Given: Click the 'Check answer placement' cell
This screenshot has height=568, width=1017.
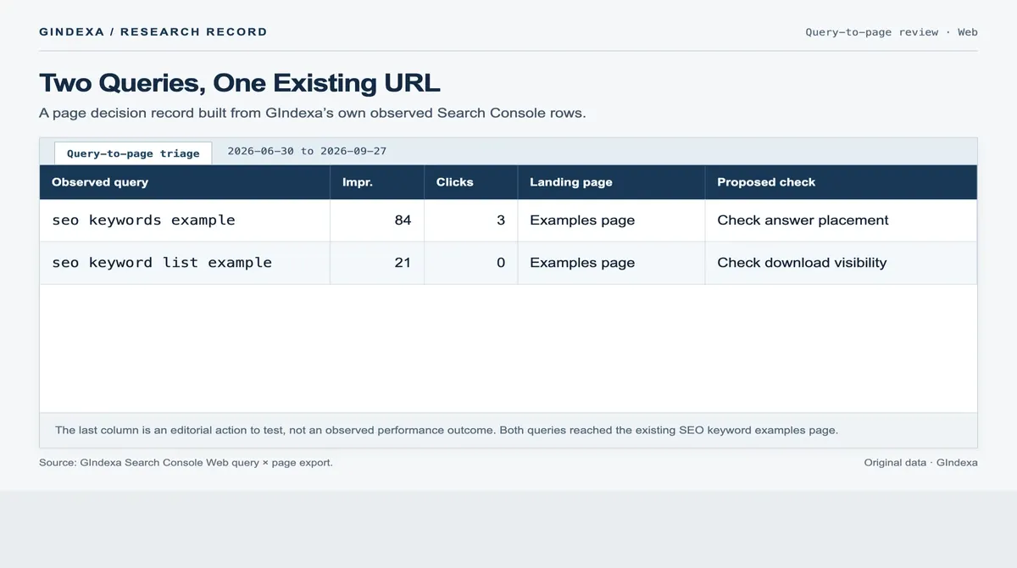Looking at the screenshot, I should pyautogui.click(x=841, y=220).
